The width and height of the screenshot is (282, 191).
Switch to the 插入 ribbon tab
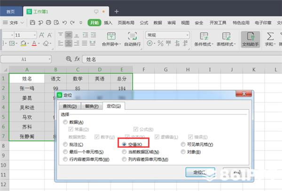(108, 23)
